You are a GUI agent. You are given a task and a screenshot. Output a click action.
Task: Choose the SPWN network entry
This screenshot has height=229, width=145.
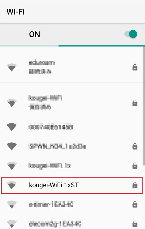(72, 146)
